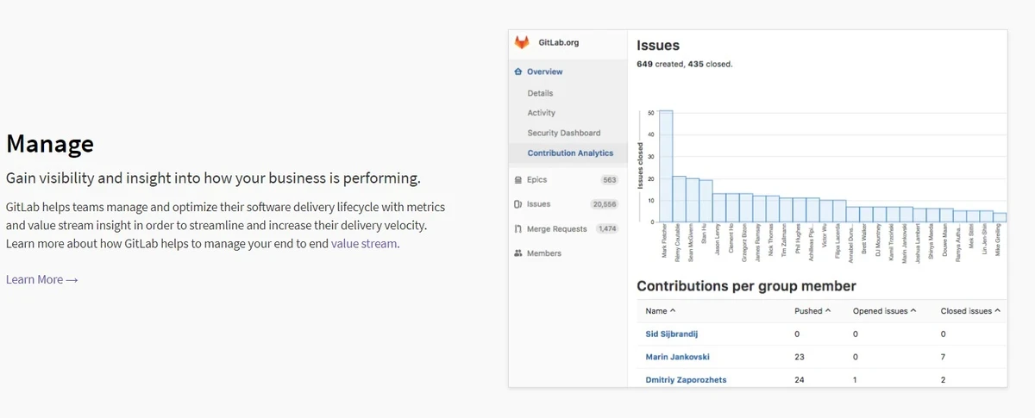Screen dimensions: 1035x418
Task: Click the Members icon in the sidebar
Action: 517,253
